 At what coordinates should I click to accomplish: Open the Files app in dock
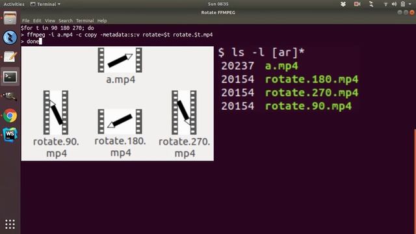[x=10, y=18]
